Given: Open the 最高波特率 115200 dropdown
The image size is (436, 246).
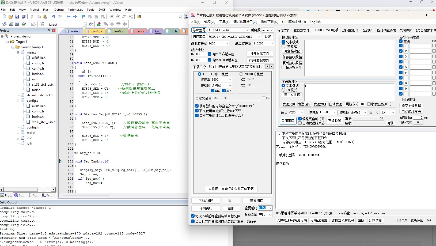Looking at the screenshot, I should click(272, 43).
